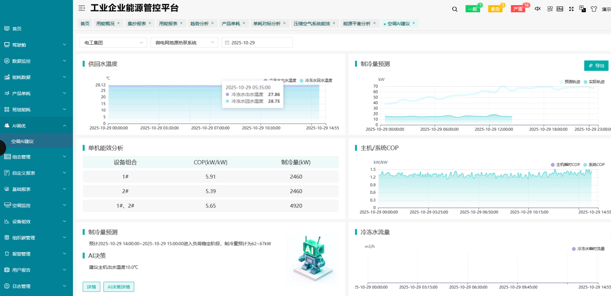Viewport: 611px width, 296px height.
Task: Close the 能源平衡分析 tab
Action: point(375,23)
